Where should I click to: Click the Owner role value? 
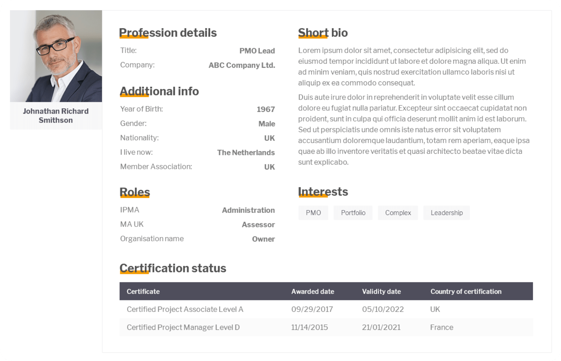click(263, 239)
